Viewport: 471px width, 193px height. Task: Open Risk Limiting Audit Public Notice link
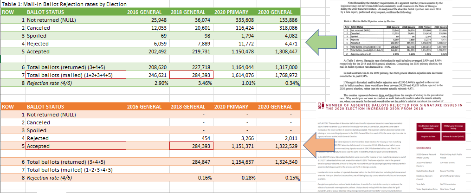[451, 155]
